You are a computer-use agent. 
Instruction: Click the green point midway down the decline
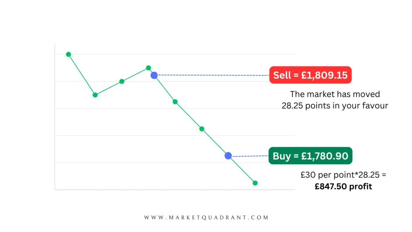click(202, 129)
